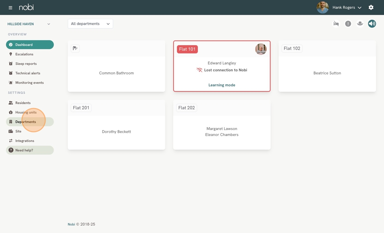Click Lost connection to Nobi status
The height and width of the screenshot is (233, 384).
(x=226, y=70)
